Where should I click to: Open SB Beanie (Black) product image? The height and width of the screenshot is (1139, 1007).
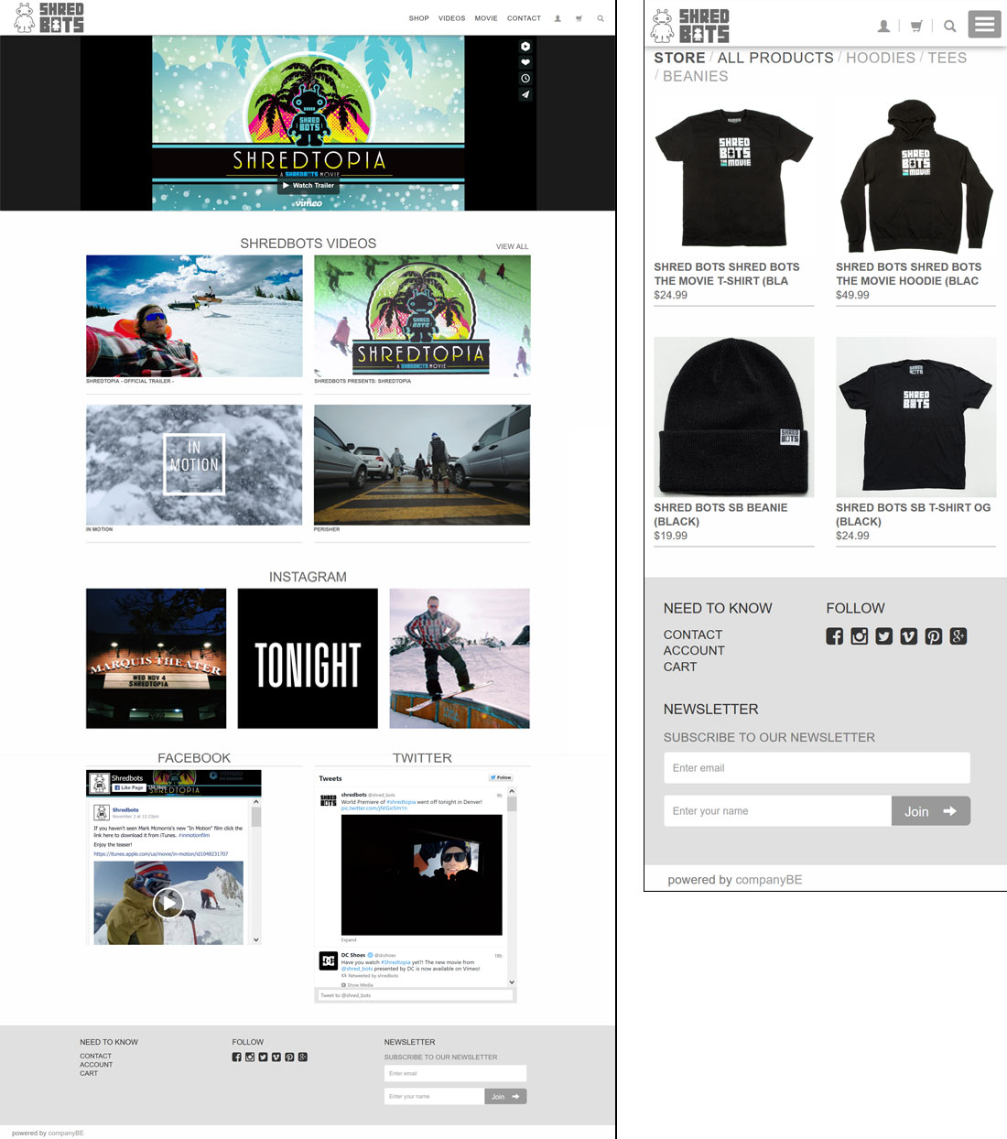pyautogui.click(x=734, y=417)
